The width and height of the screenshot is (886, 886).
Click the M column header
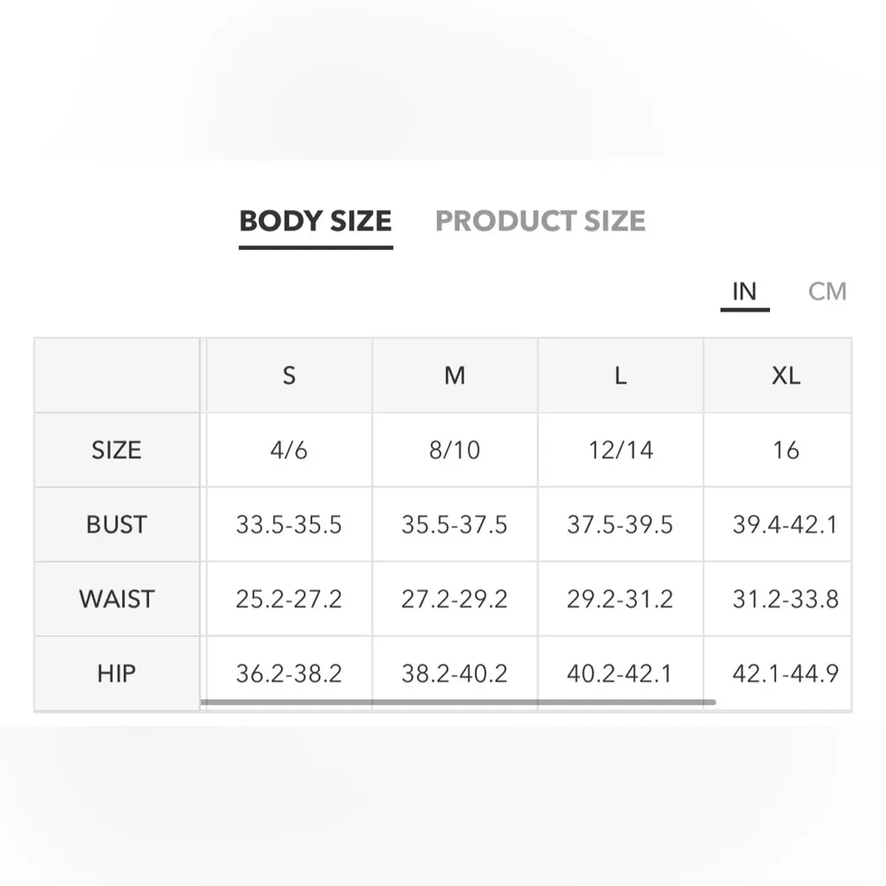click(x=455, y=376)
